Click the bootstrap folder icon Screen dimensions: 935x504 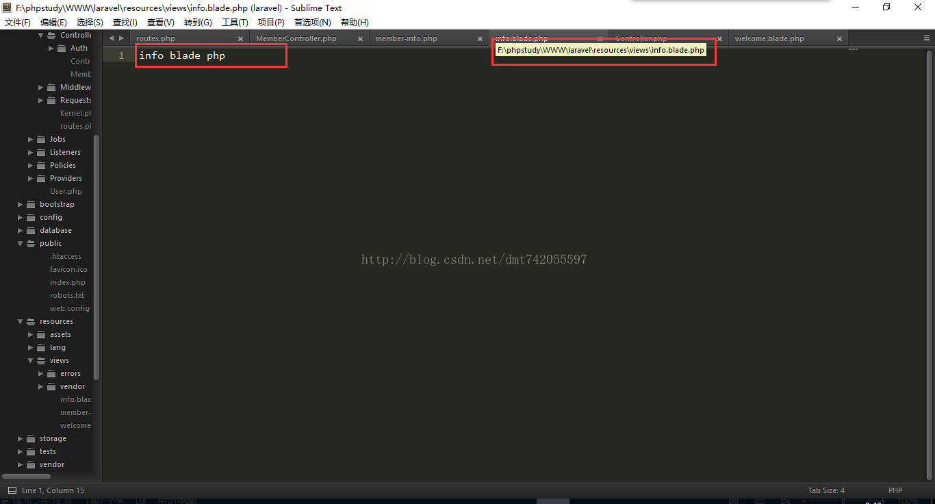[x=31, y=205]
